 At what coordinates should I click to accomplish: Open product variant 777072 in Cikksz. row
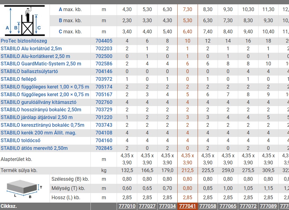[x=248, y=206]
